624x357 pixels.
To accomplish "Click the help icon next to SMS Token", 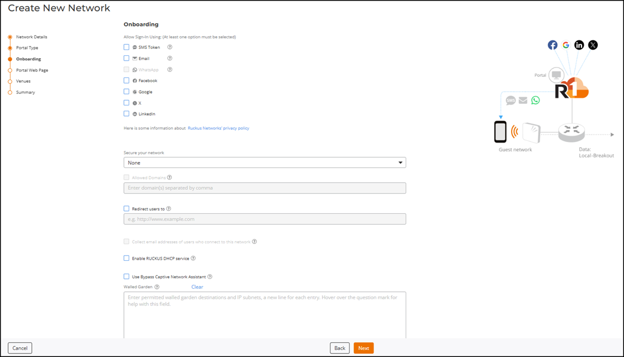I will pos(170,47).
